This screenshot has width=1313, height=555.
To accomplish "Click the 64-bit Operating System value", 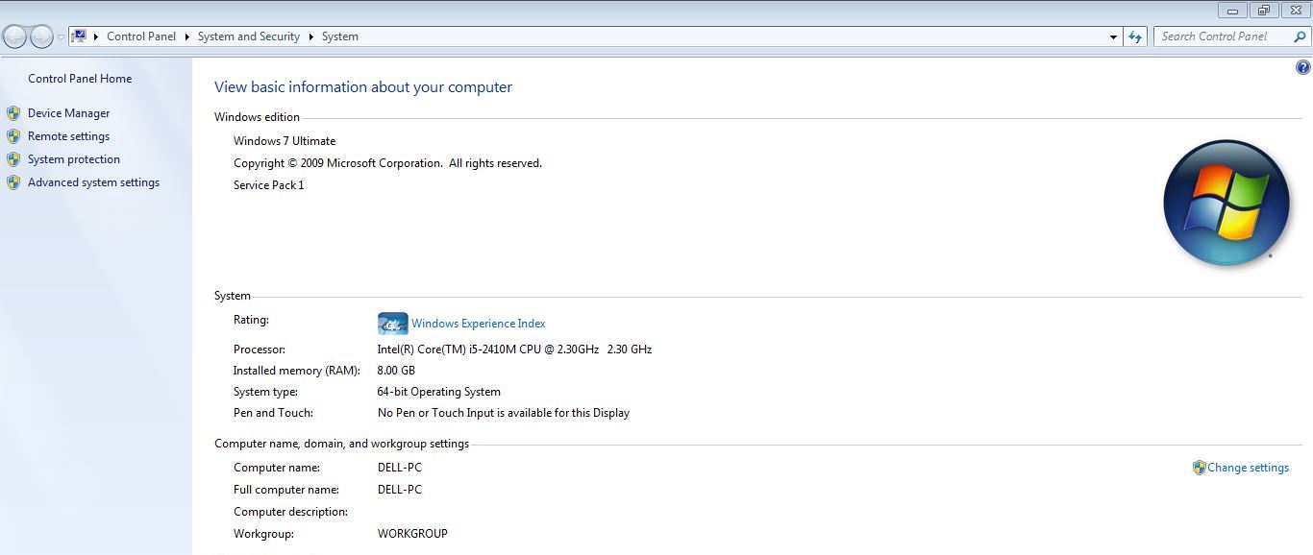I will click(439, 392).
